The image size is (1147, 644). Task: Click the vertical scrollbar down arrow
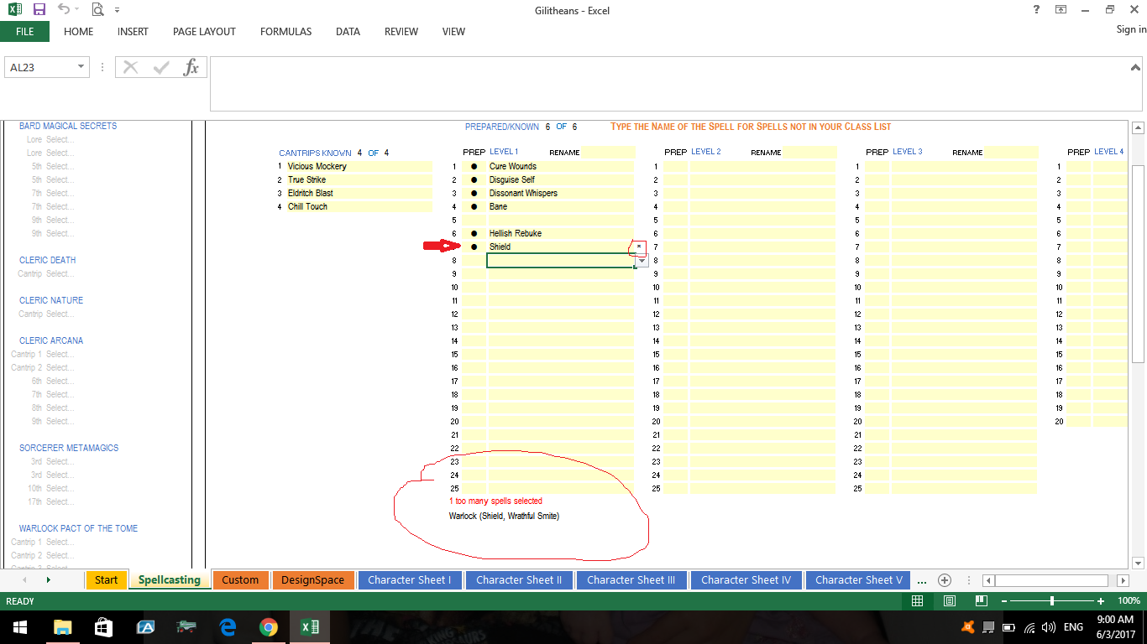[x=1139, y=563]
